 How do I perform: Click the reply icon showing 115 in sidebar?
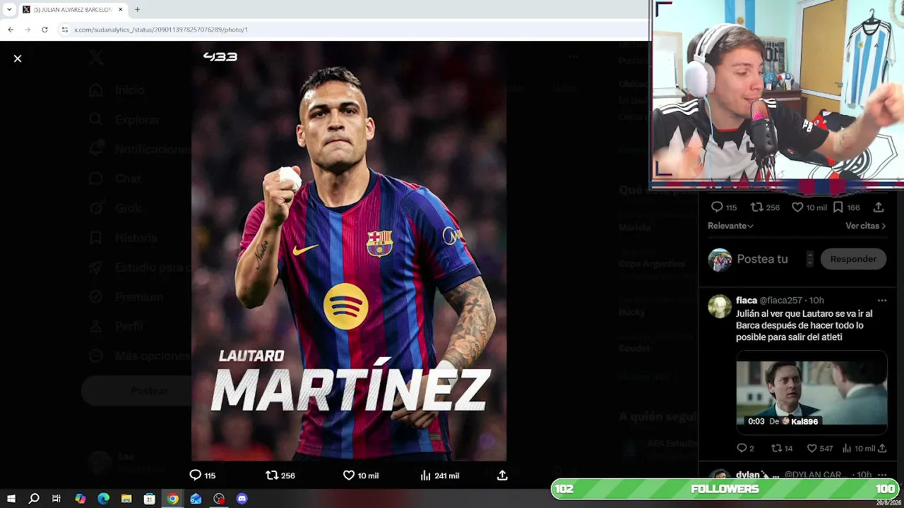[717, 207]
